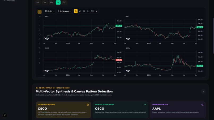Click TradingView logo on CSCO chart
This screenshot has width=214, height=120.
(47, 71)
